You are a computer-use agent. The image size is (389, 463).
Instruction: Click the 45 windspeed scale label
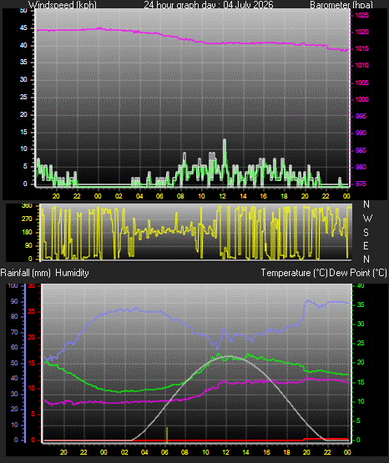tap(23, 28)
